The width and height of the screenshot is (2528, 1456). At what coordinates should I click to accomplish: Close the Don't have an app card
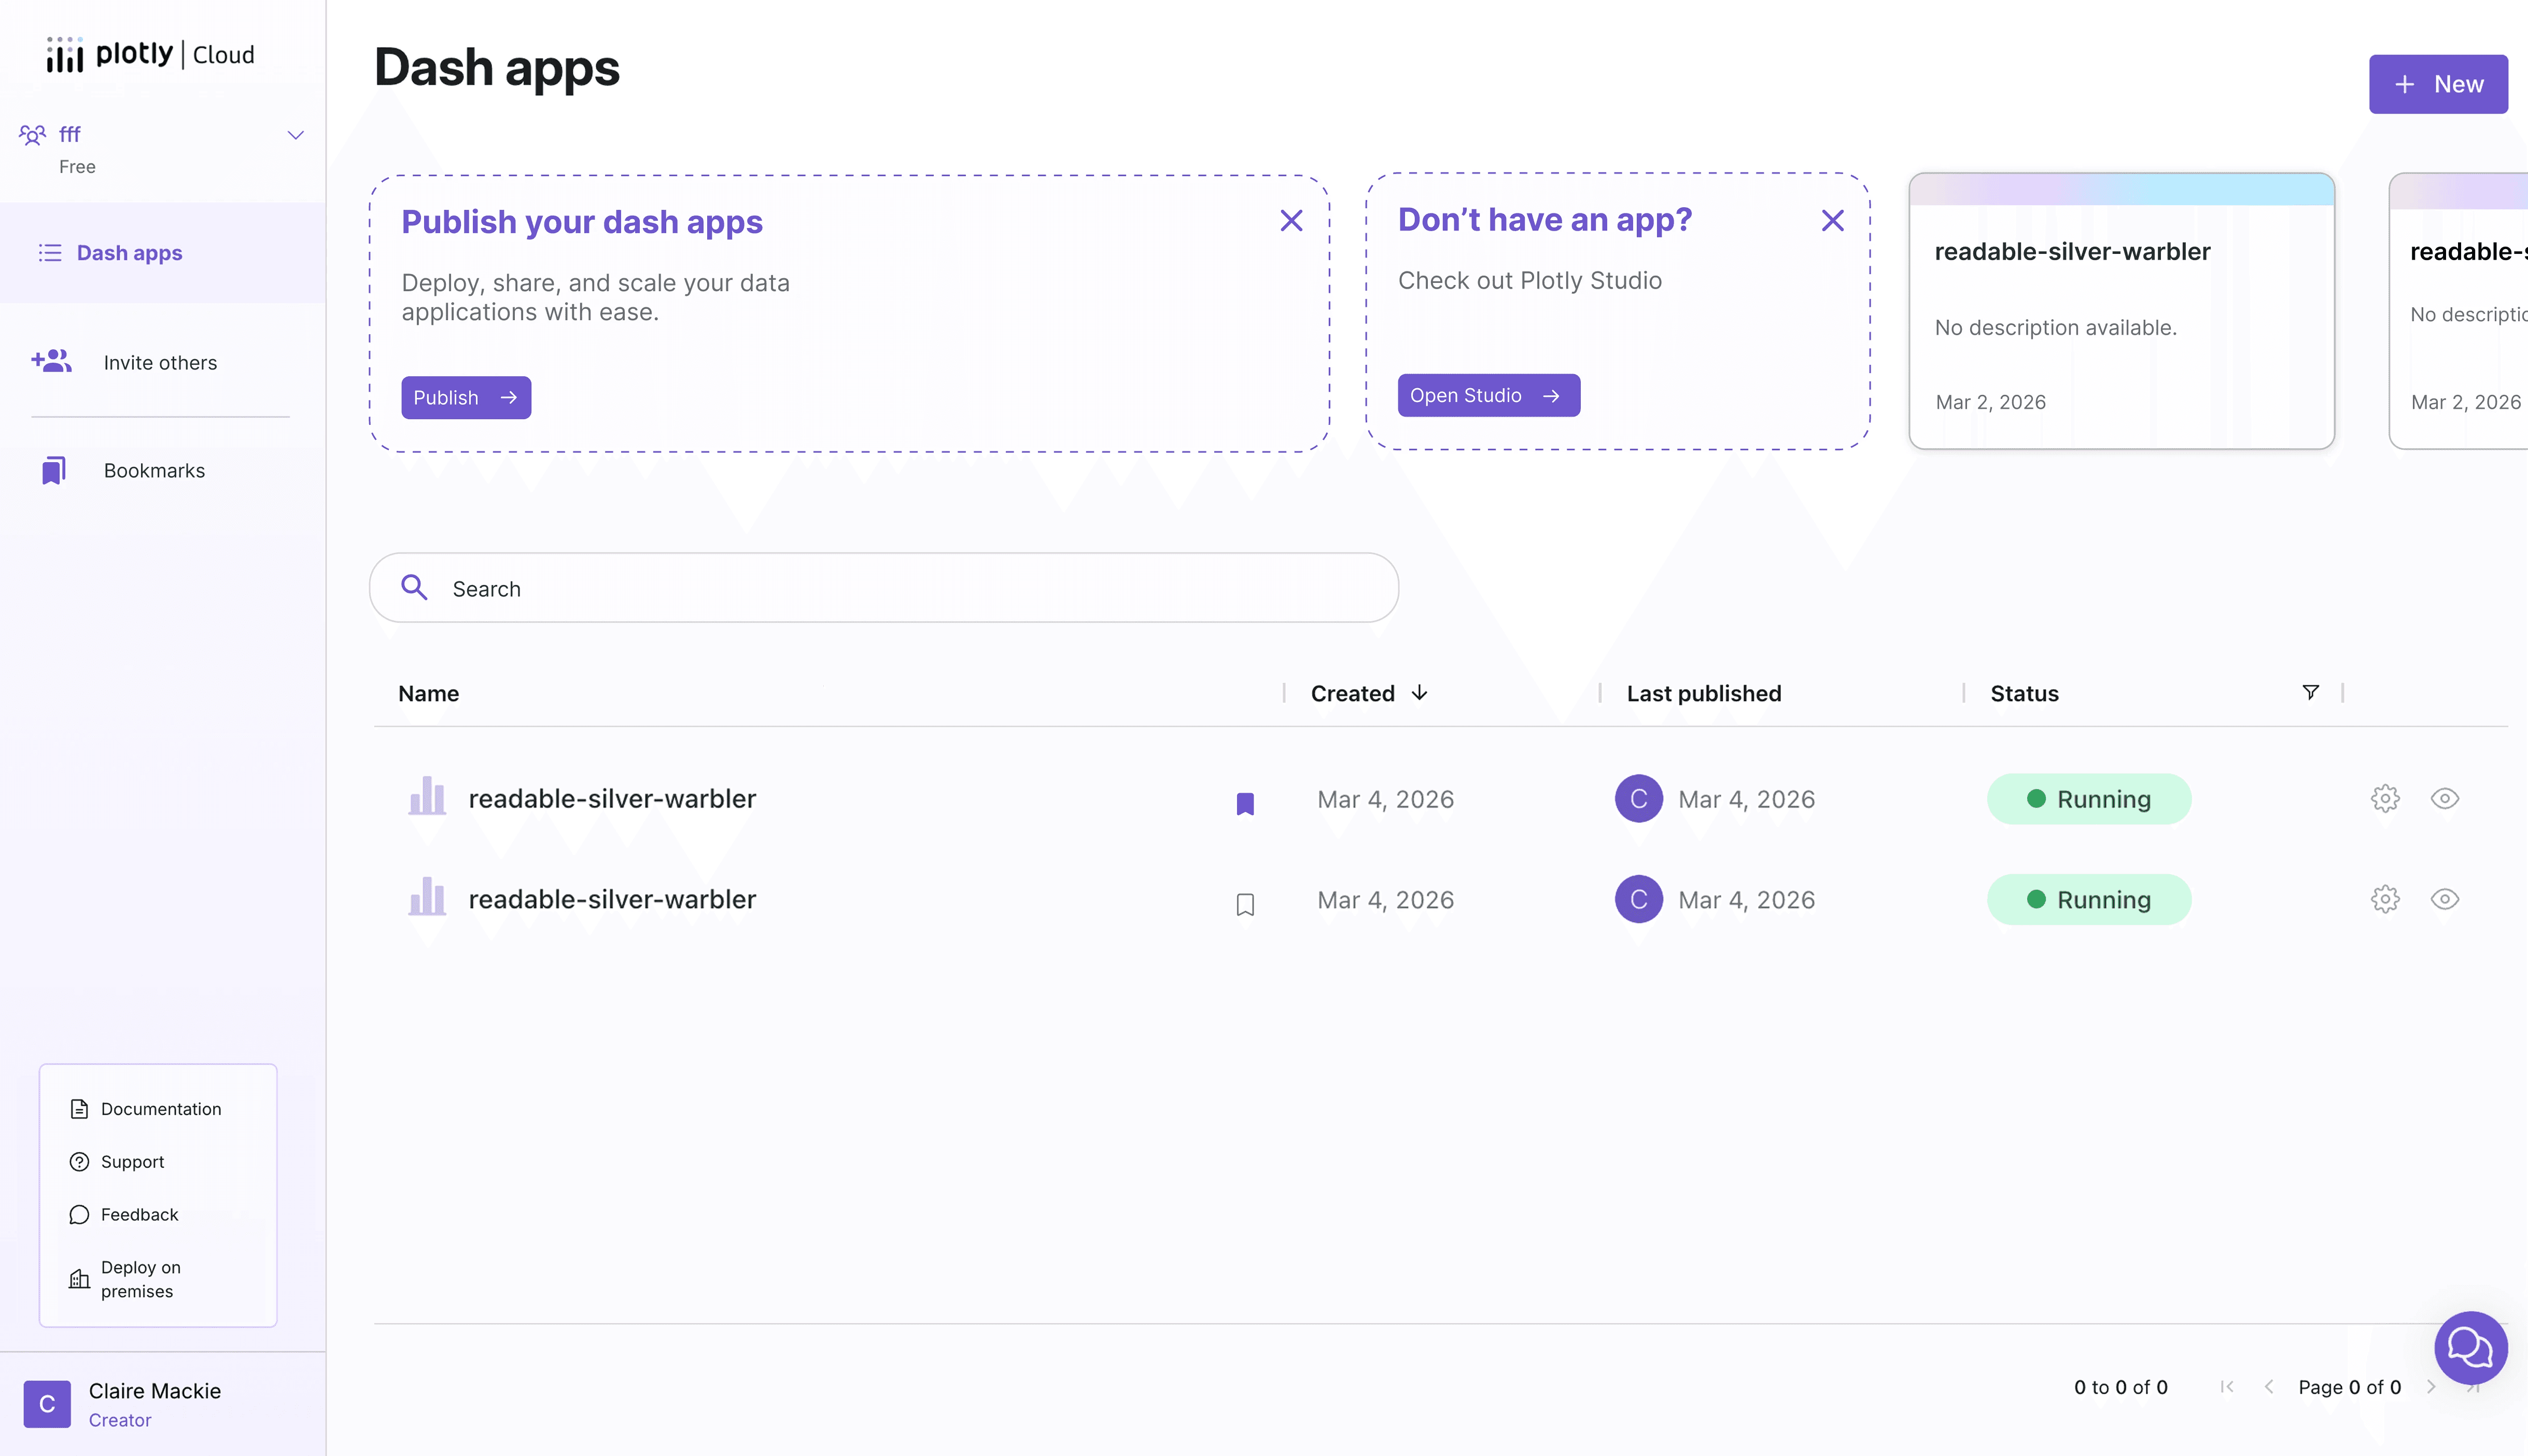click(x=1832, y=221)
